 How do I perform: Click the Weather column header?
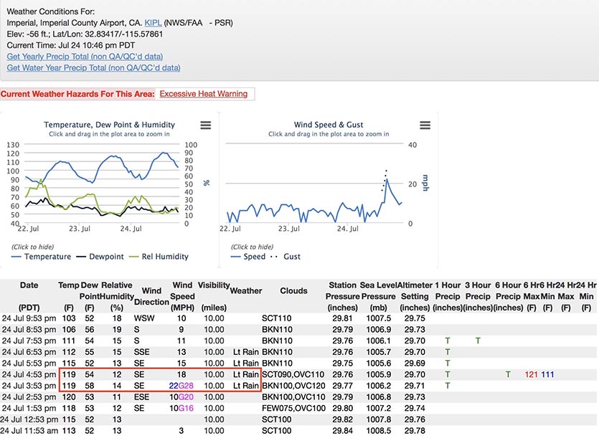246,291
